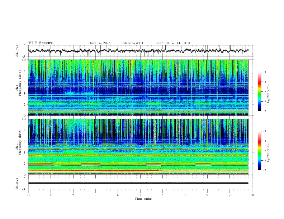Select the 'ch.3(V)' axis label
Screen dimensions: 284x219
coord(17,184)
